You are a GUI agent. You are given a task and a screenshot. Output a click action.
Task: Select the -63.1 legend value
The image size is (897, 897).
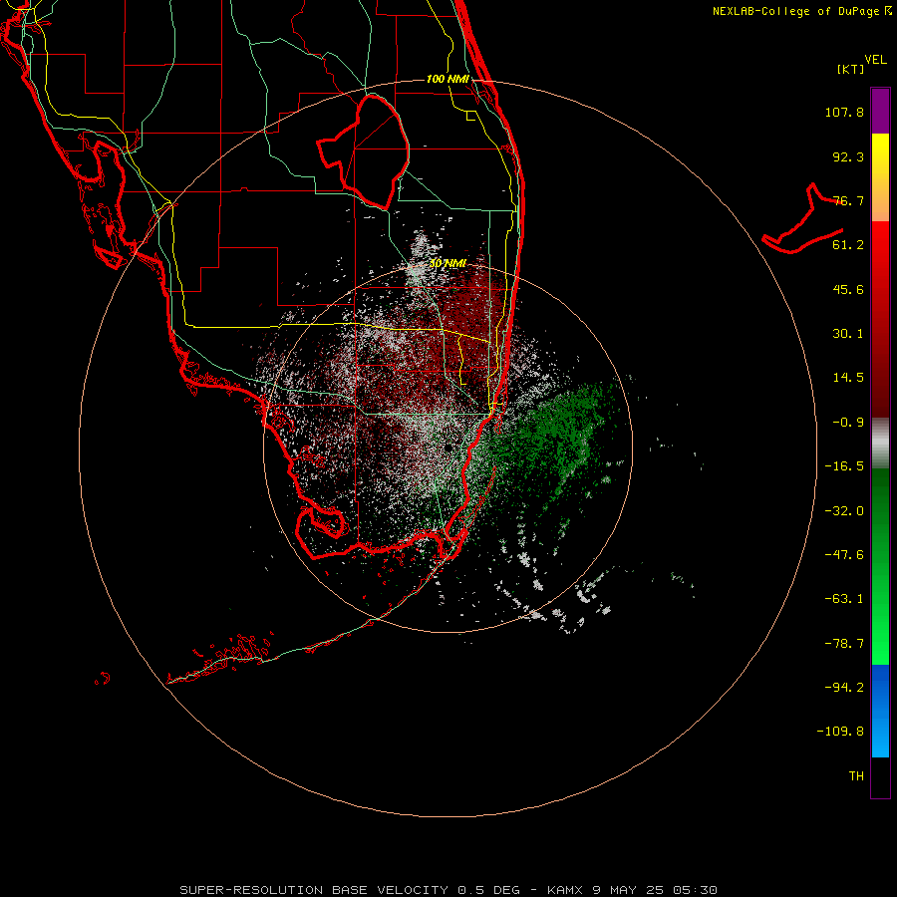(x=844, y=599)
